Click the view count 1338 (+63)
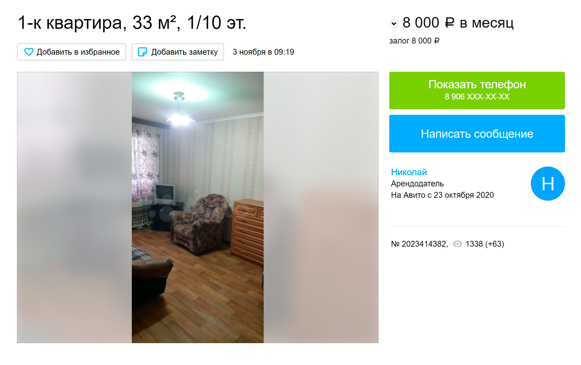The image size is (581, 365). [485, 244]
